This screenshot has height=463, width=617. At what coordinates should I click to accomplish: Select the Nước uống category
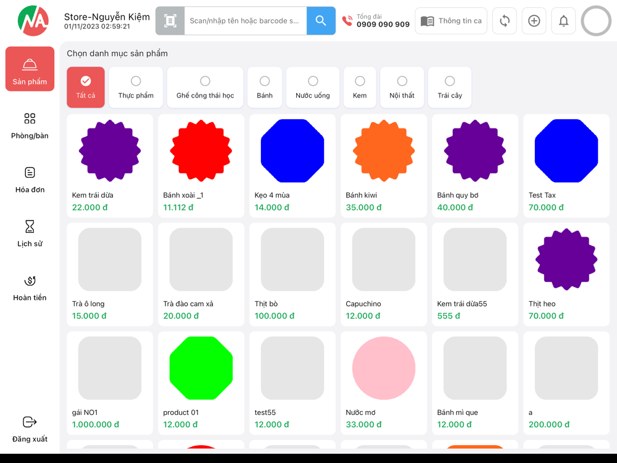click(x=313, y=87)
